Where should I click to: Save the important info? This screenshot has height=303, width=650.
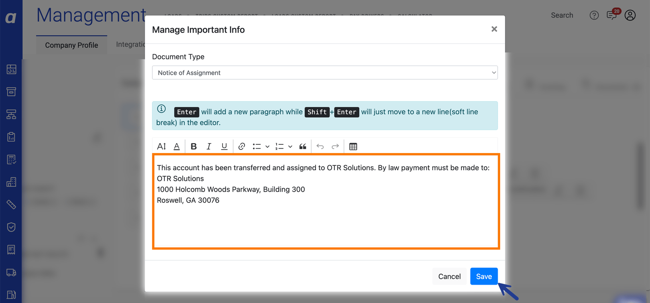click(484, 276)
